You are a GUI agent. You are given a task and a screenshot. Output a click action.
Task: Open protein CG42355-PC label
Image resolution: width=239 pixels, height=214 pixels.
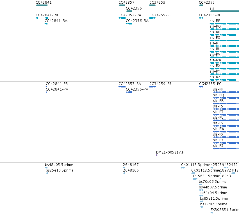pyautogui.click(x=210, y=84)
